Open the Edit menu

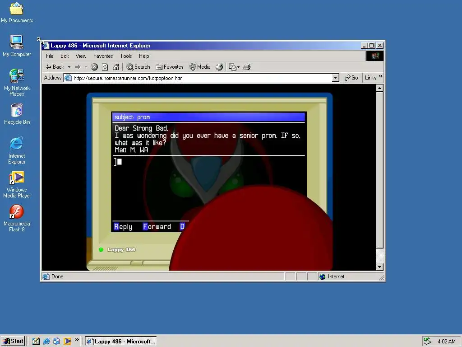tap(65, 56)
